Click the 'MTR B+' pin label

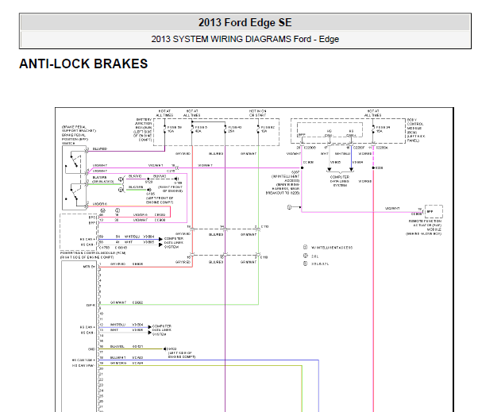pos(89,267)
